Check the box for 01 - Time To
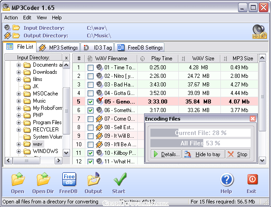 click(90, 67)
